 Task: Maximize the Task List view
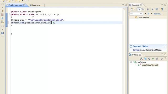coord(165,5)
